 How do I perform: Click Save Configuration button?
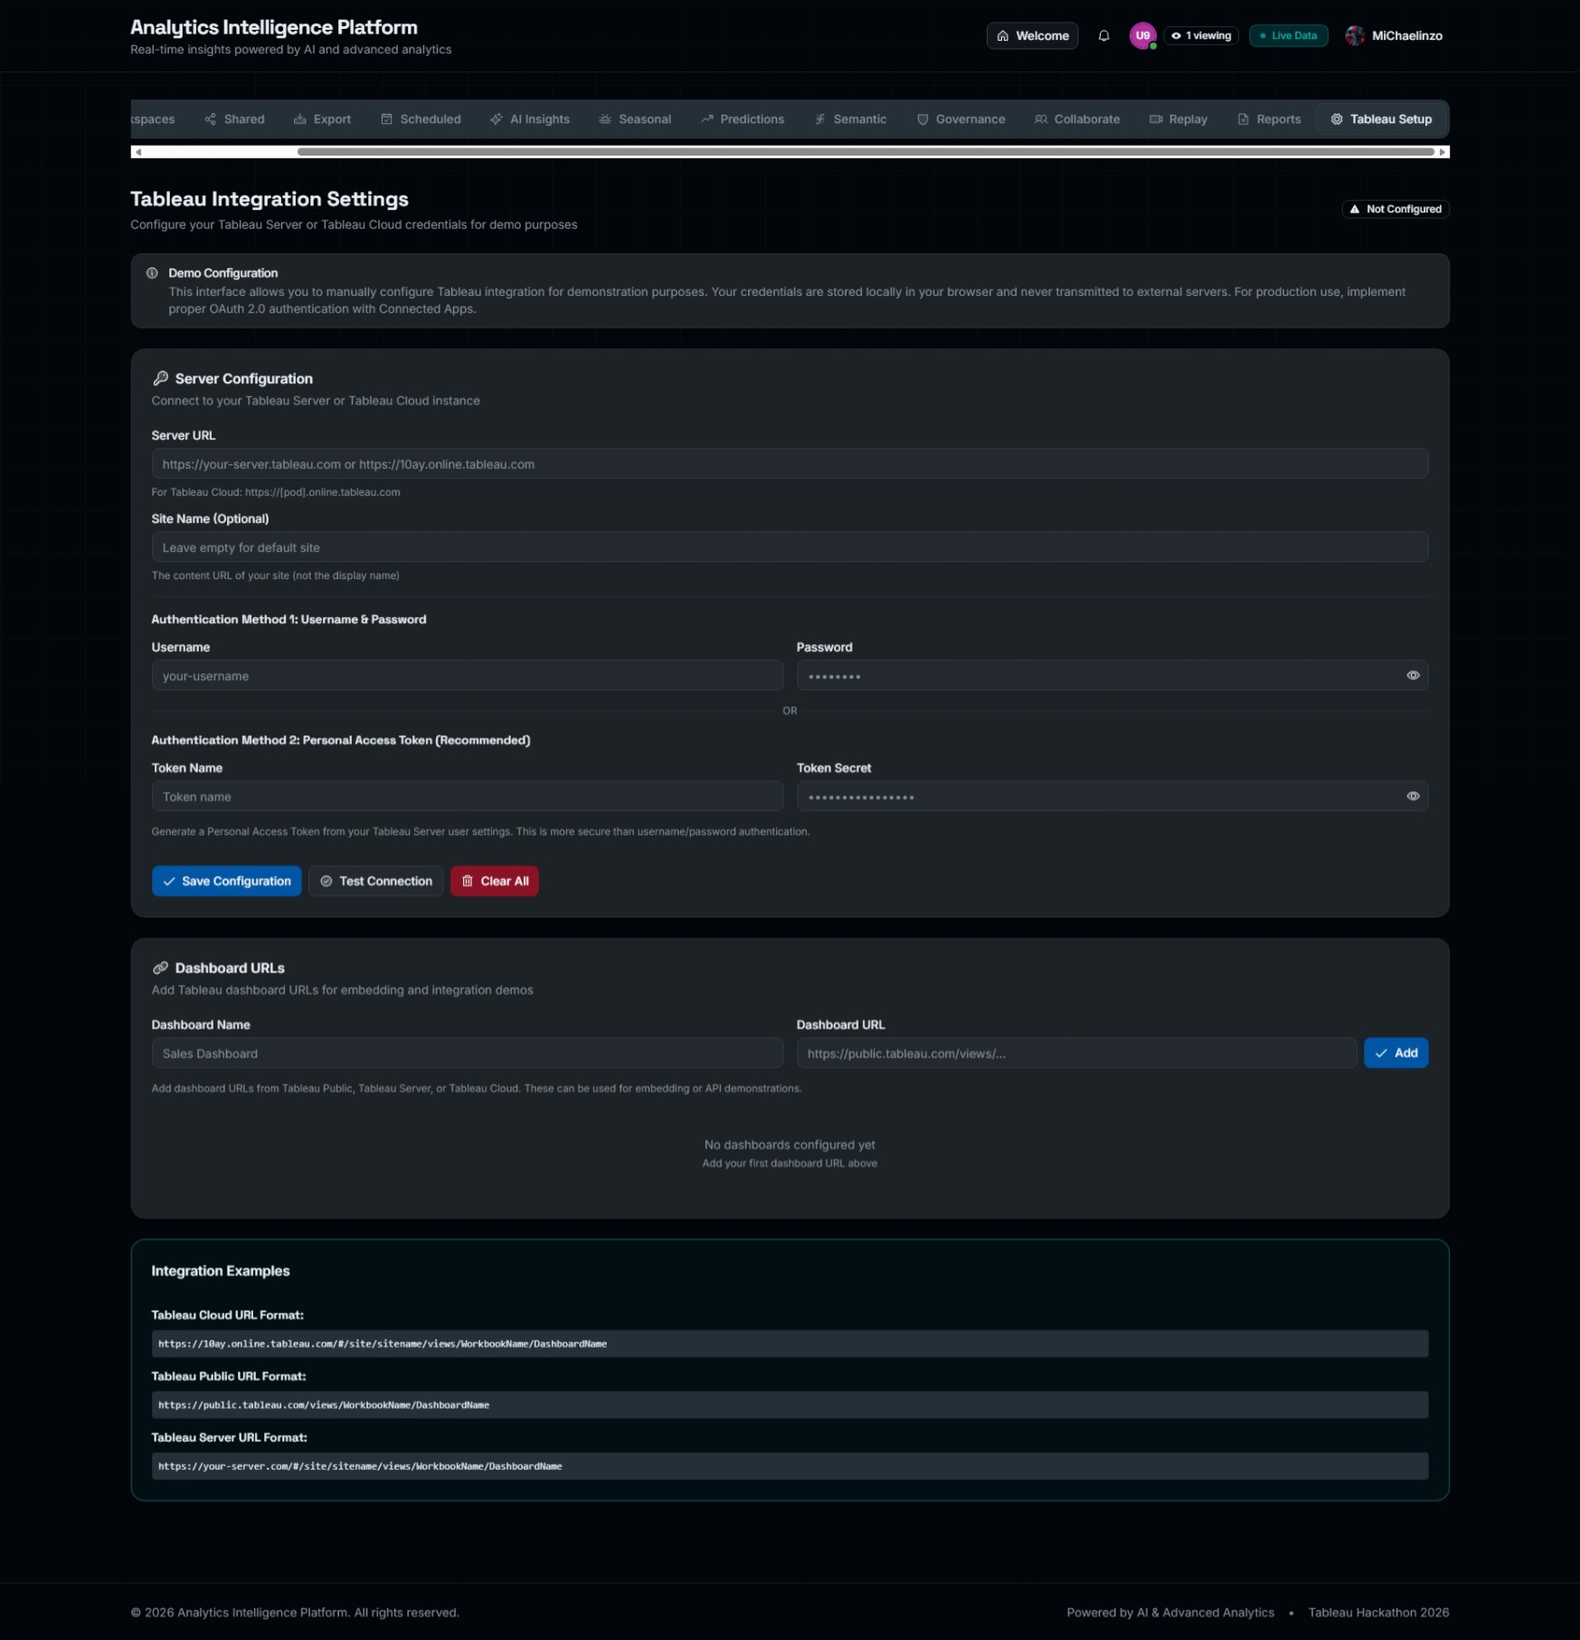pos(227,881)
